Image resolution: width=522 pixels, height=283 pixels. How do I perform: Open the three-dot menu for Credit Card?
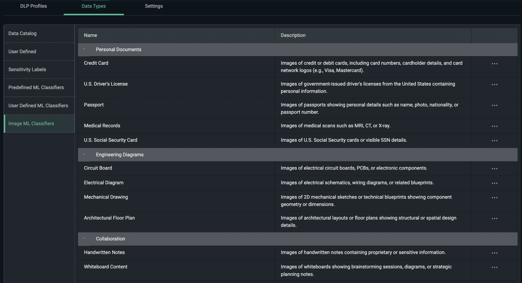pos(494,64)
